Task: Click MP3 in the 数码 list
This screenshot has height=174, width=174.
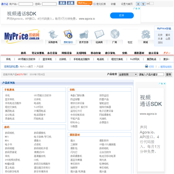Action: coord(7,137)
